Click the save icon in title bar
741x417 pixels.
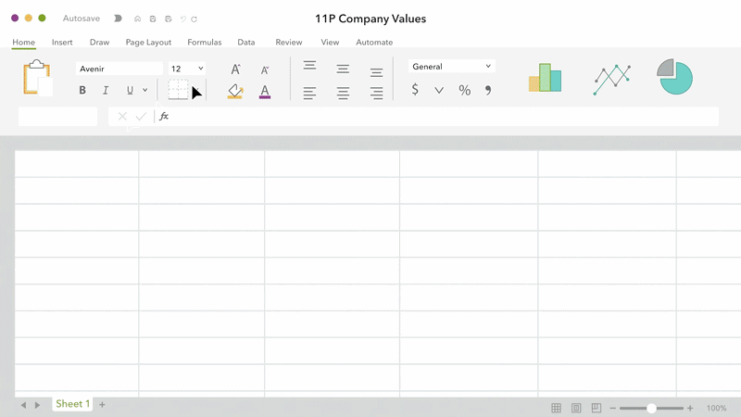pyautogui.click(x=153, y=19)
